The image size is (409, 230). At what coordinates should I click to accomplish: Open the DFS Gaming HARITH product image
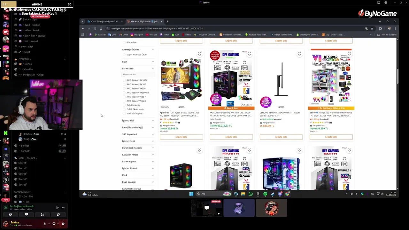[231, 168]
